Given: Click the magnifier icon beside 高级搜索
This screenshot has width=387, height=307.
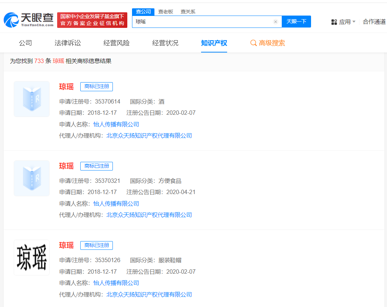Looking at the screenshot, I should (253, 43).
